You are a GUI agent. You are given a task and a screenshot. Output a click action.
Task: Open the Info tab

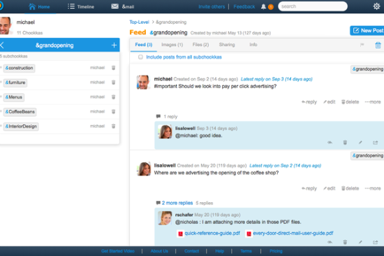click(253, 45)
